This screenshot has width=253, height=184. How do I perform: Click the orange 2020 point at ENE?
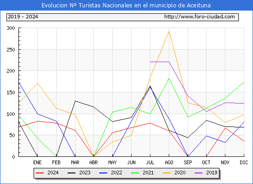37,83
